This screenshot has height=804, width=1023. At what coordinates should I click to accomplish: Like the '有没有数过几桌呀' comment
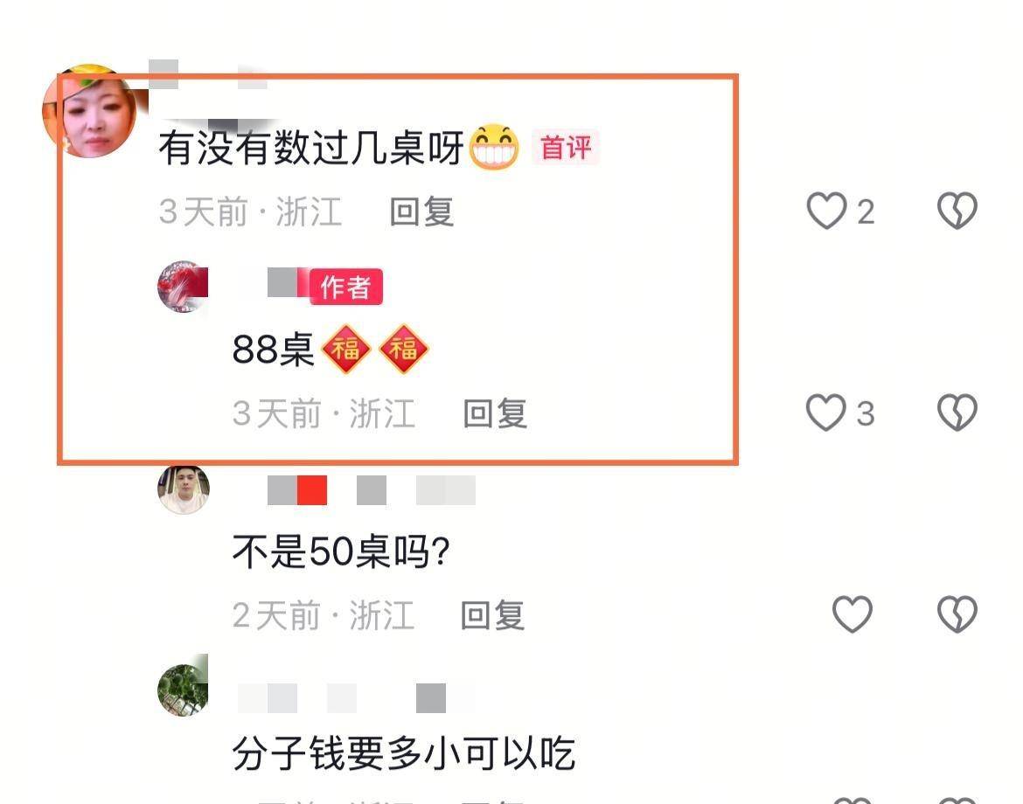tap(826, 211)
